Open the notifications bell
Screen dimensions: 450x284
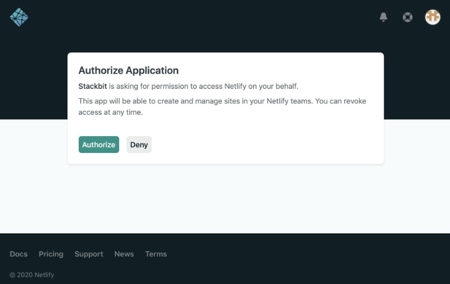coord(384,17)
